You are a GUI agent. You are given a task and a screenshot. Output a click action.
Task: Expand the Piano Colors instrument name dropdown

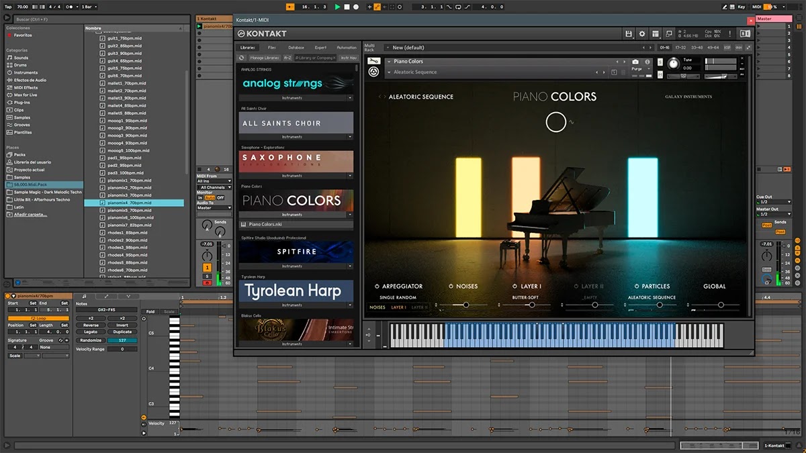point(389,61)
